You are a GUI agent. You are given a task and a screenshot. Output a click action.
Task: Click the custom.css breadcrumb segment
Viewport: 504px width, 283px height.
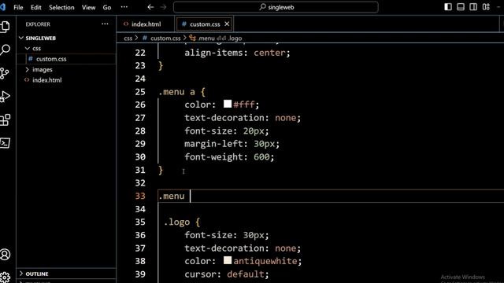(x=161, y=38)
